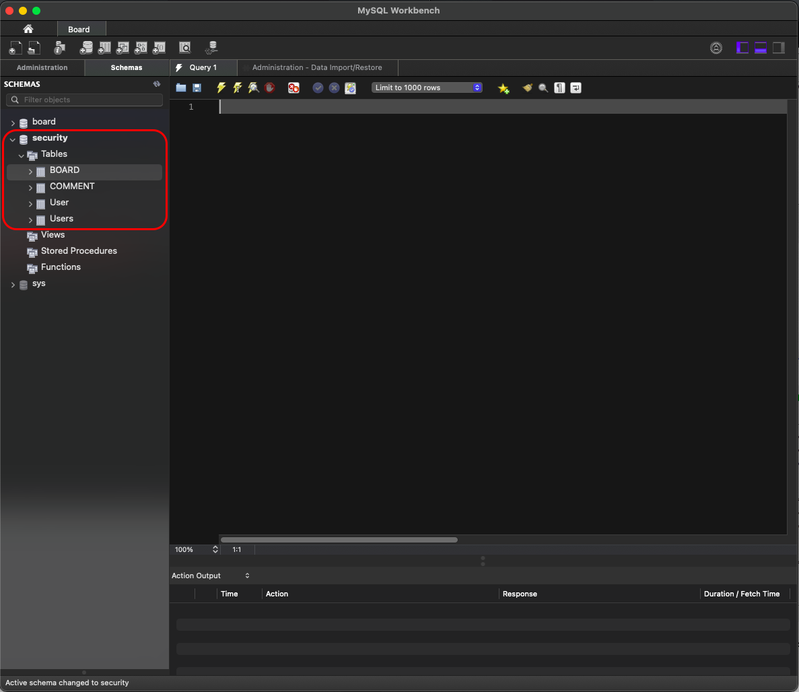Place cursor in SQL editor line 1
Screen dimensions: 799x692
tap(502, 107)
